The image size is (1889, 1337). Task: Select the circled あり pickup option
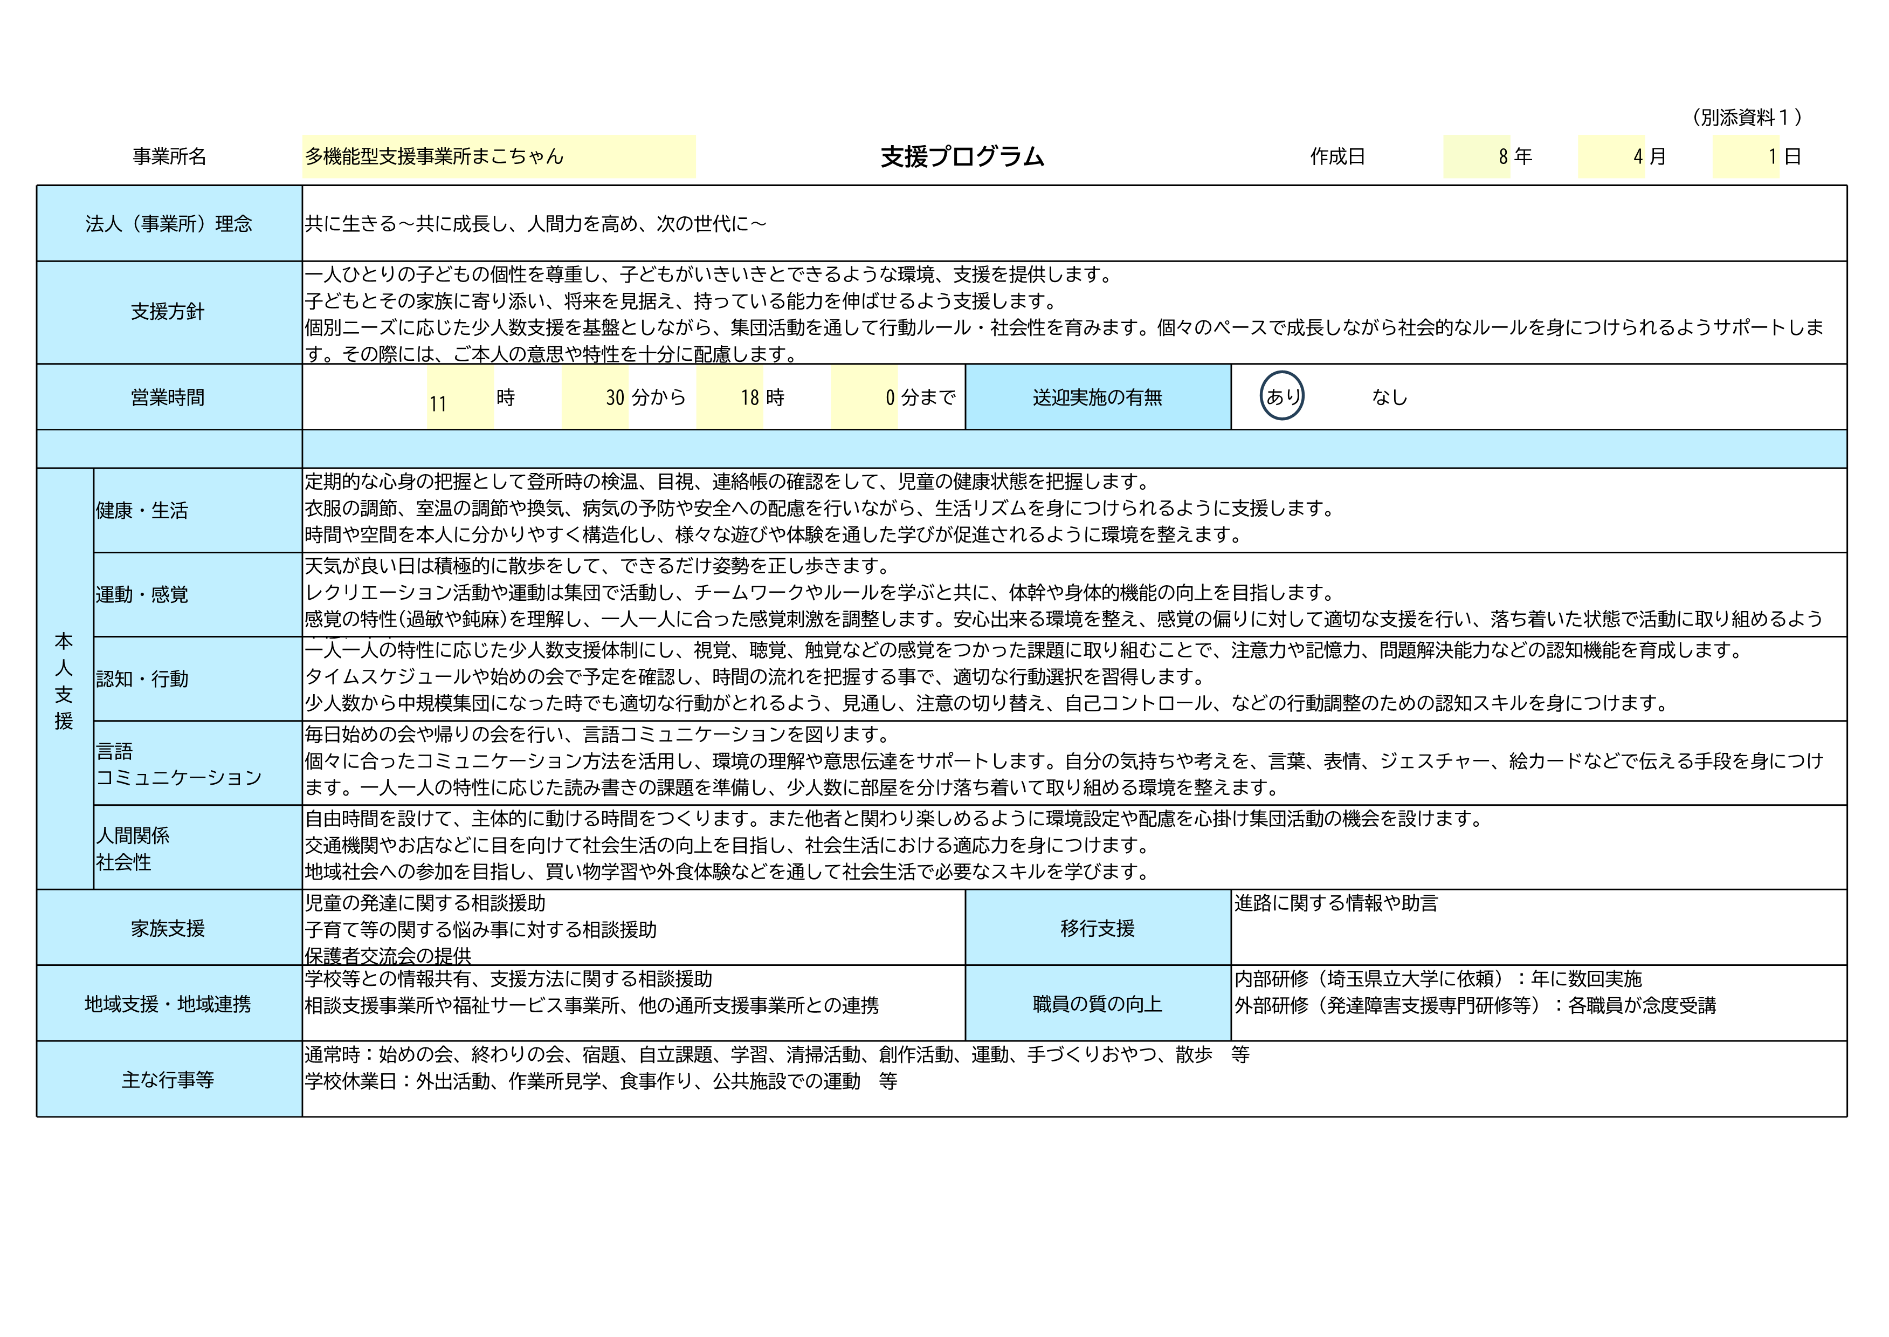pos(1281,397)
